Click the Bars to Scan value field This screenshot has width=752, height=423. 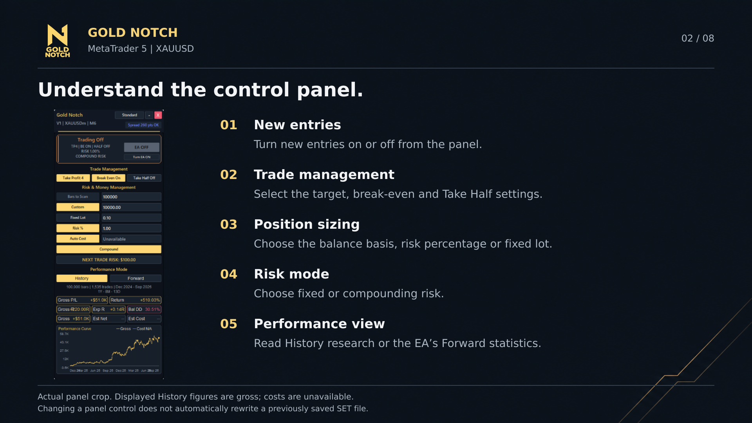point(132,197)
